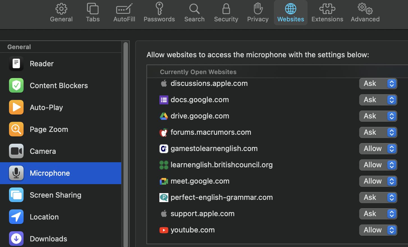Open the forums.macrumors.com permission dropdown

[x=378, y=132]
